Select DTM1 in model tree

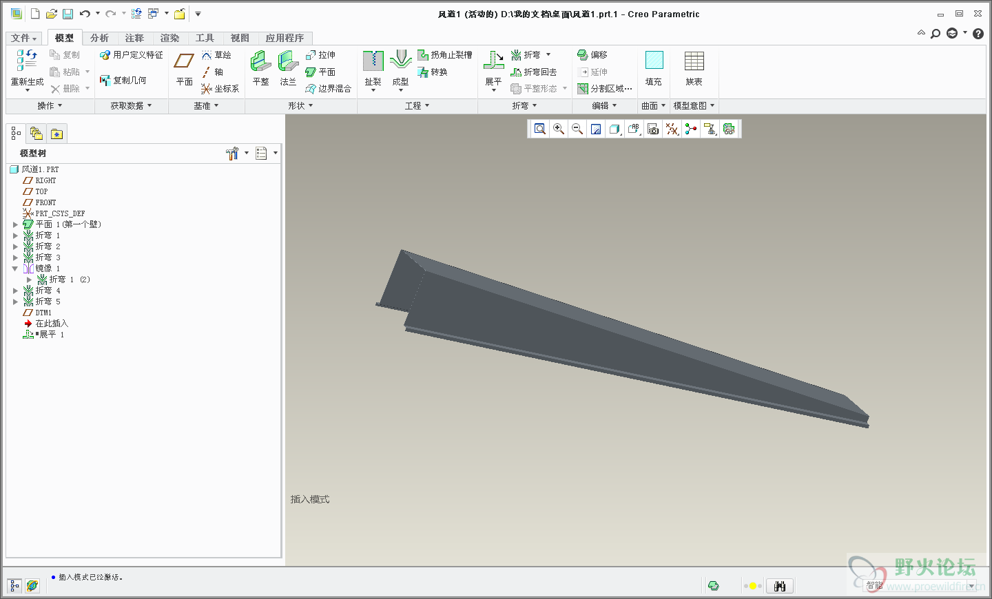click(37, 313)
